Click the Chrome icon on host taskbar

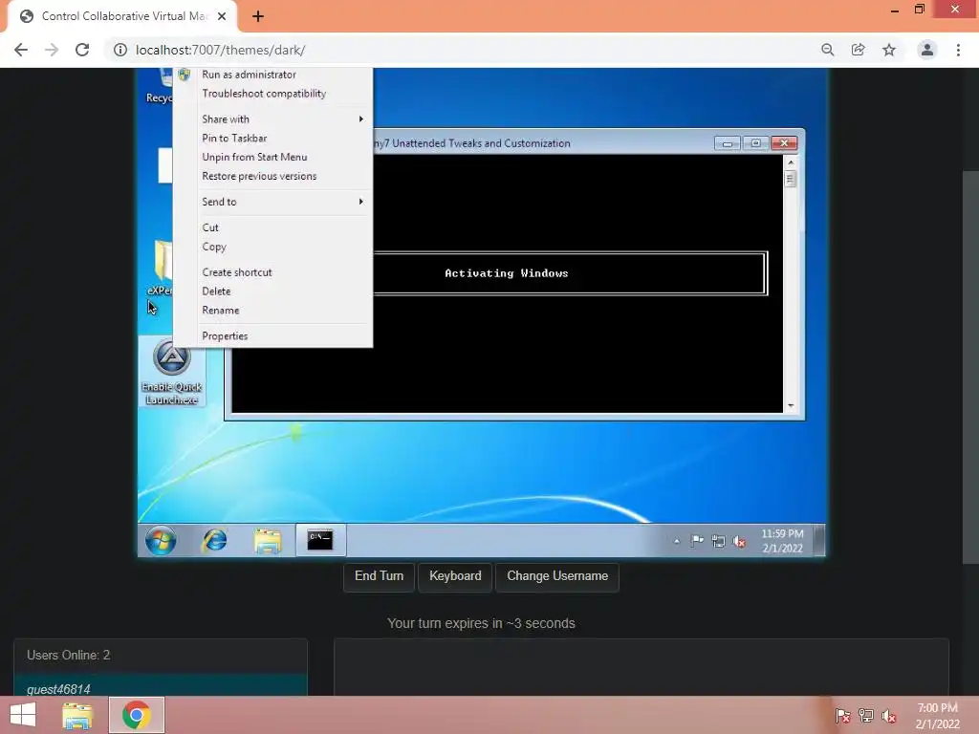tap(137, 715)
